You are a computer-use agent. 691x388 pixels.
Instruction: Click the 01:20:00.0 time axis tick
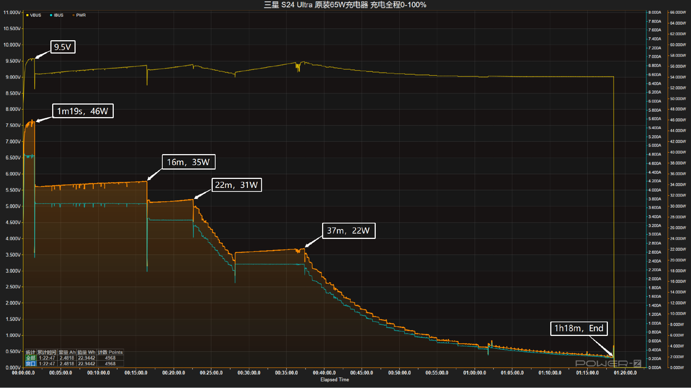(x=625, y=373)
